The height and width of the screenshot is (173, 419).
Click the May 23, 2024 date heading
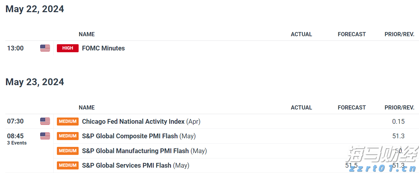coord(35,82)
